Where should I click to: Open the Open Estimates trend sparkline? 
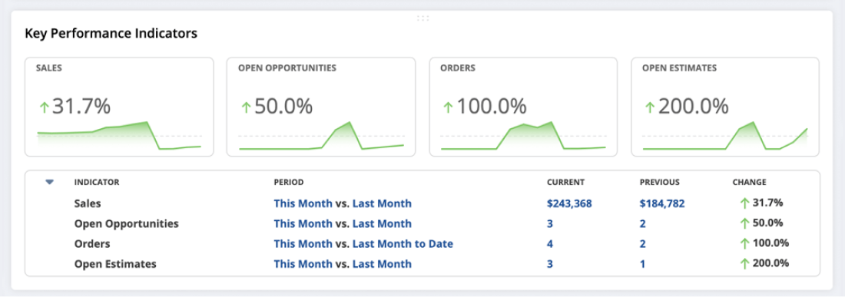click(725, 136)
